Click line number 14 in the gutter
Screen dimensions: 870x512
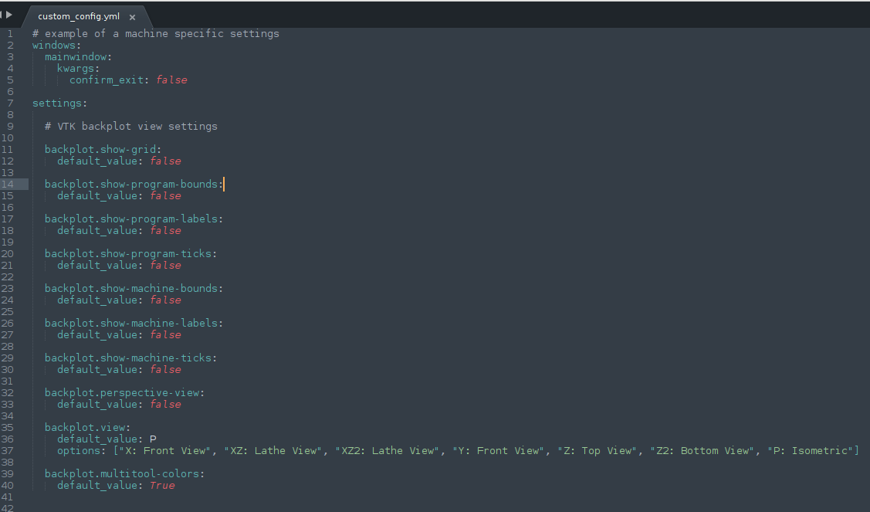pyautogui.click(x=7, y=185)
